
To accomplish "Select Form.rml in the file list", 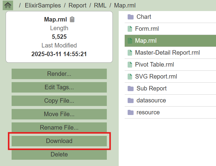I will [x=170, y=29].
